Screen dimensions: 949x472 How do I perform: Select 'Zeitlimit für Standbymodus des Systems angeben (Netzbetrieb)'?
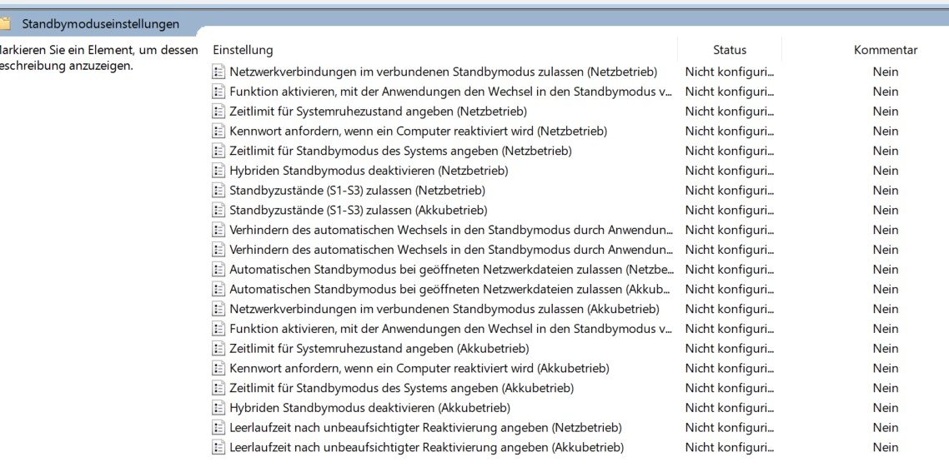(400, 151)
